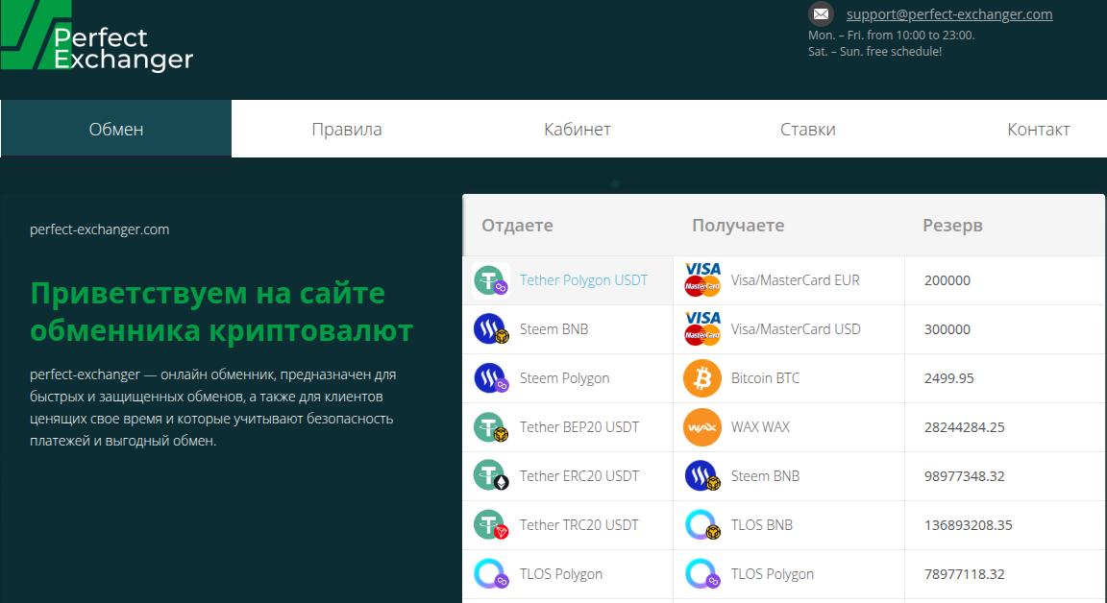The height and width of the screenshot is (603, 1107).
Task: Select Tether BEP20 USDT to give
Action: pos(578,427)
